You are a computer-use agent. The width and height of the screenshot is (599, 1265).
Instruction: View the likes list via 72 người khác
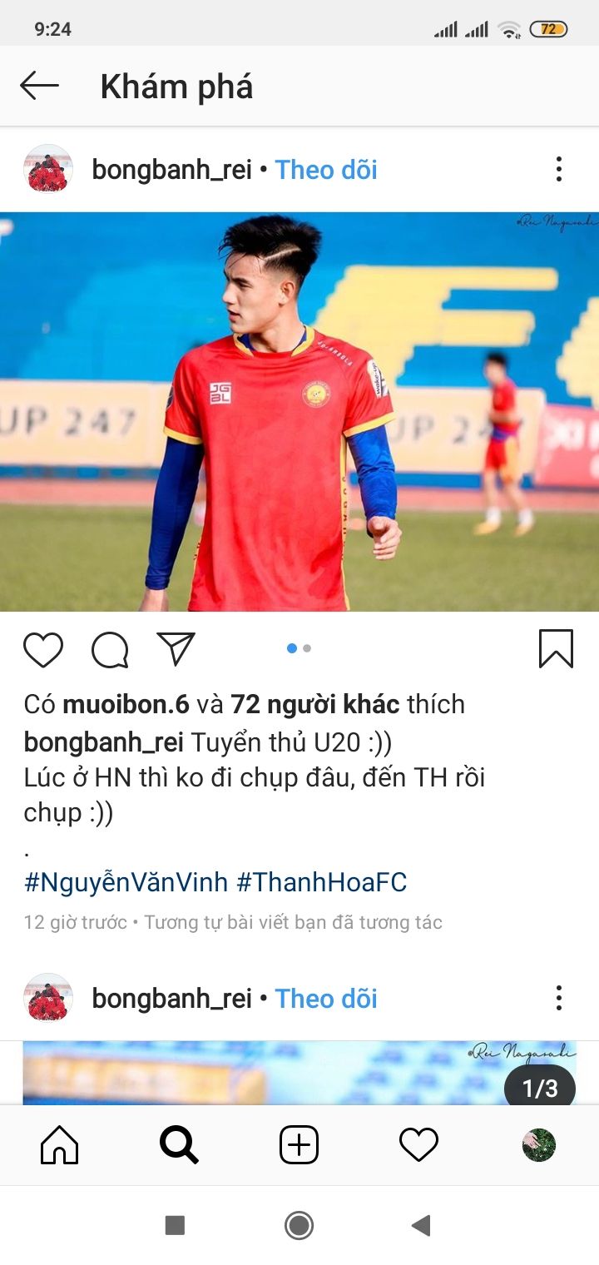coord(315,704)
